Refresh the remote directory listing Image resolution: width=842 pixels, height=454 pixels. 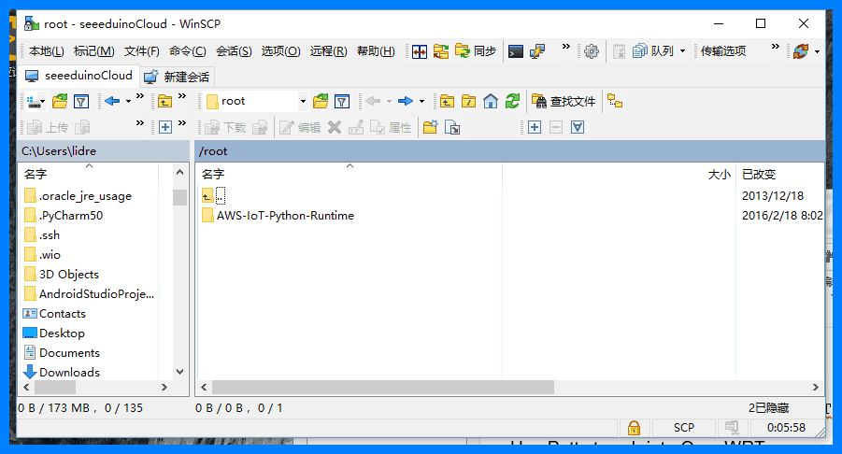click(x=512, y=101)
